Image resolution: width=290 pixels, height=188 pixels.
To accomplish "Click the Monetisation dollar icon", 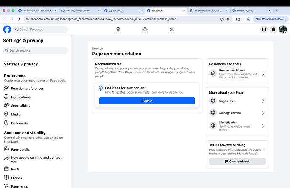I will click(213, 126).
